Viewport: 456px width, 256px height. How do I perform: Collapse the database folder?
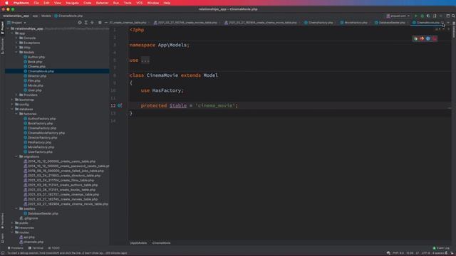[x=12, y=109]
